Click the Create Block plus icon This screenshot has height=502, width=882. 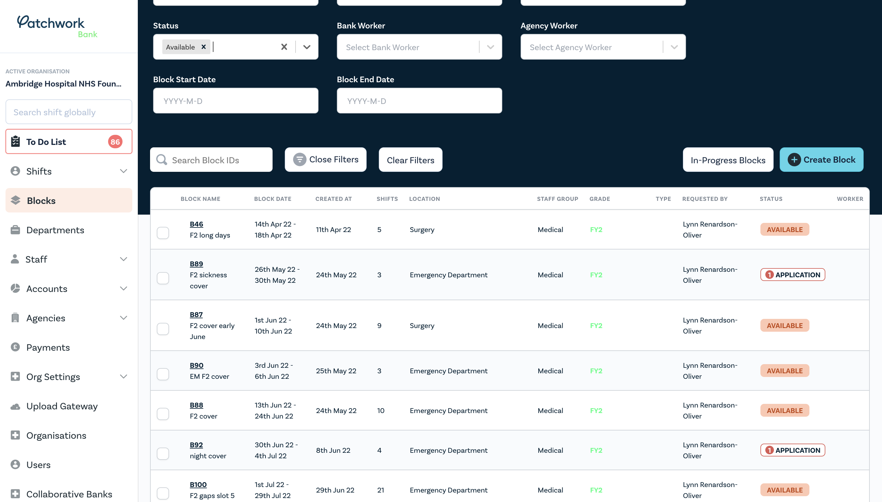click(x=794, y=159)
